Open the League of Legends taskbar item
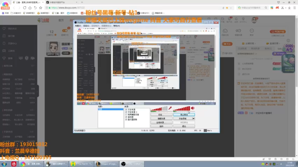Viewport: 298px width, 167px height. coord(107,164)
